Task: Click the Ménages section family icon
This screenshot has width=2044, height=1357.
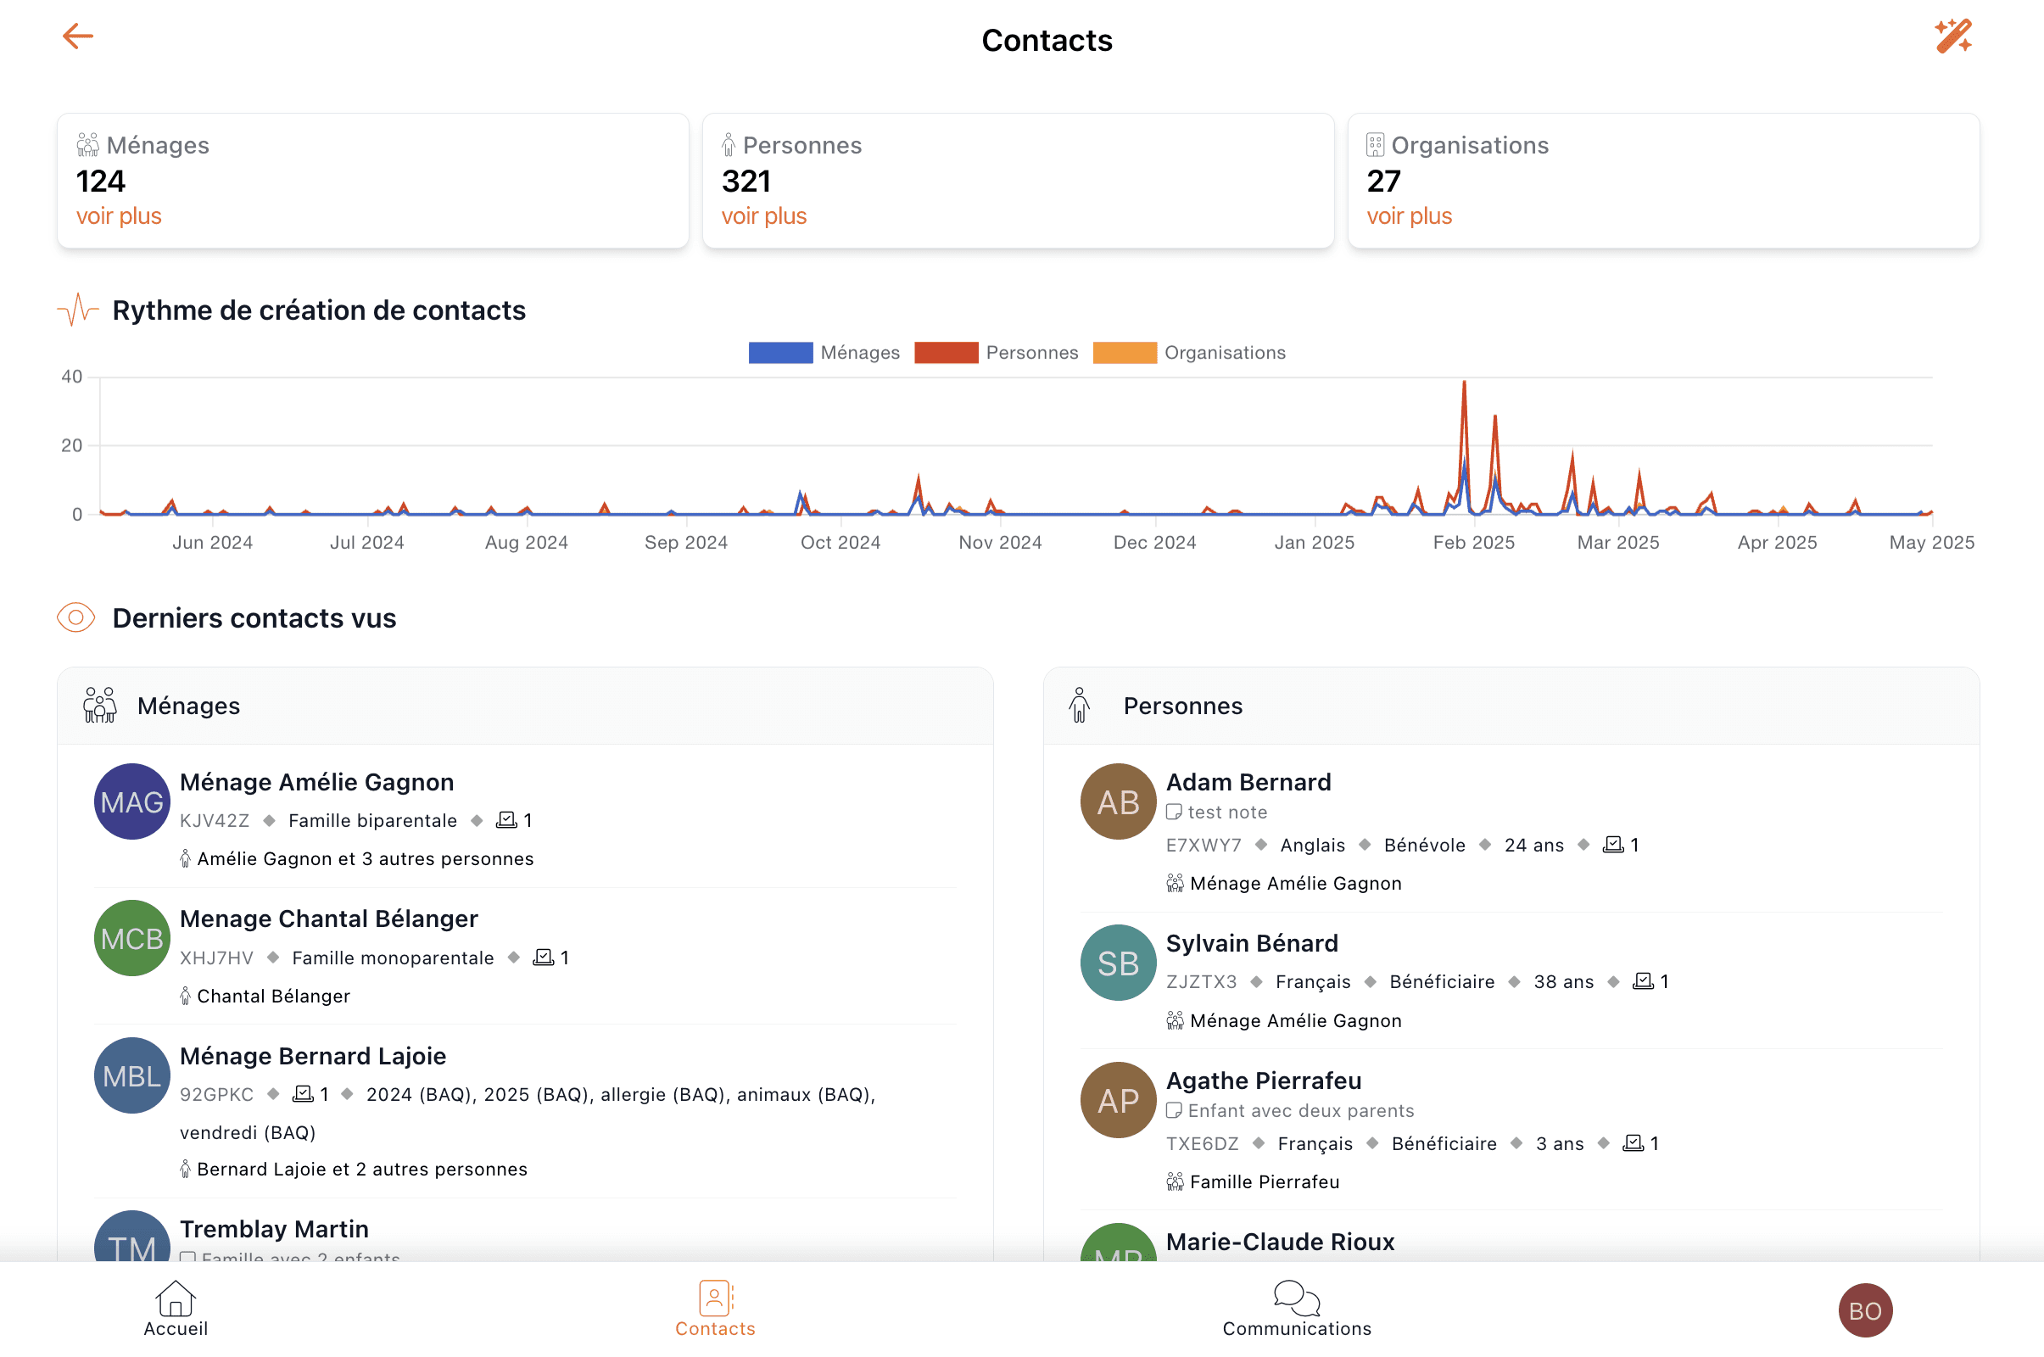Action: tap(99, 706)
